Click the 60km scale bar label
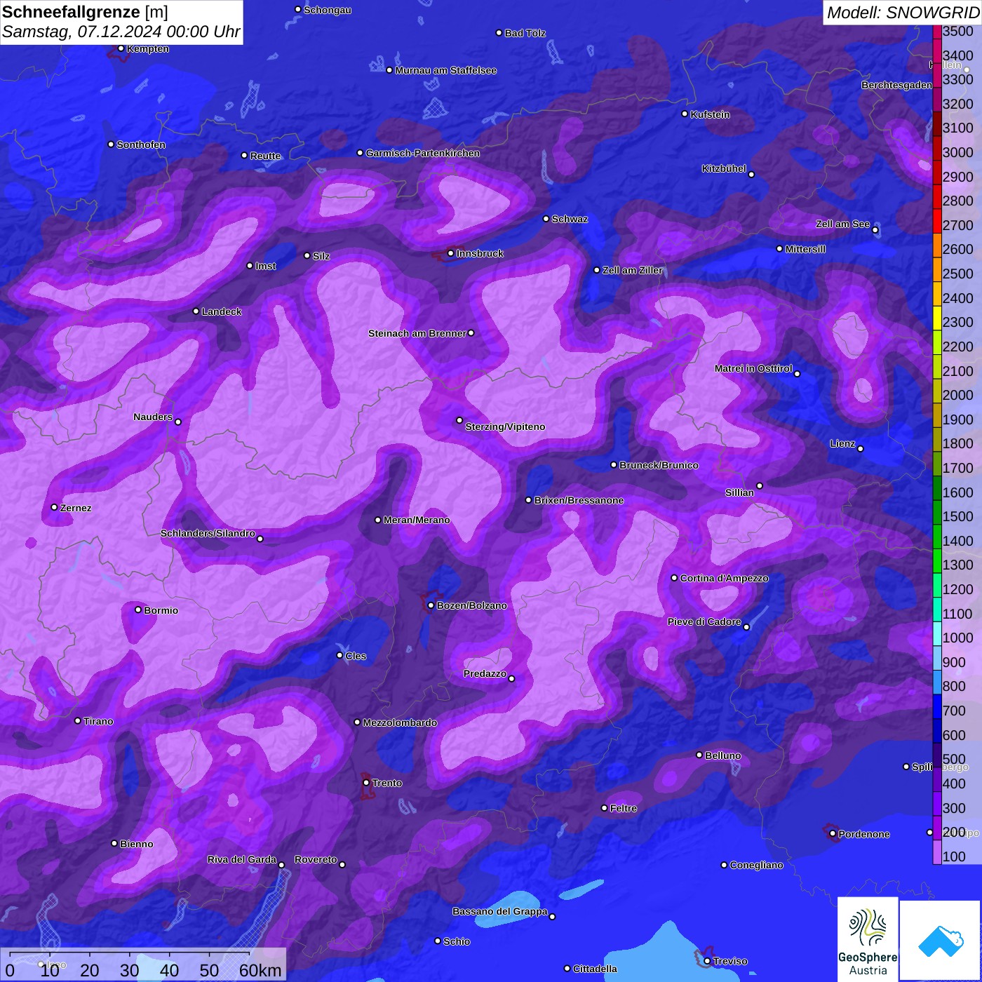Viewport: 982px width, 982px height. pyautogui.click(x=260, y=970)
